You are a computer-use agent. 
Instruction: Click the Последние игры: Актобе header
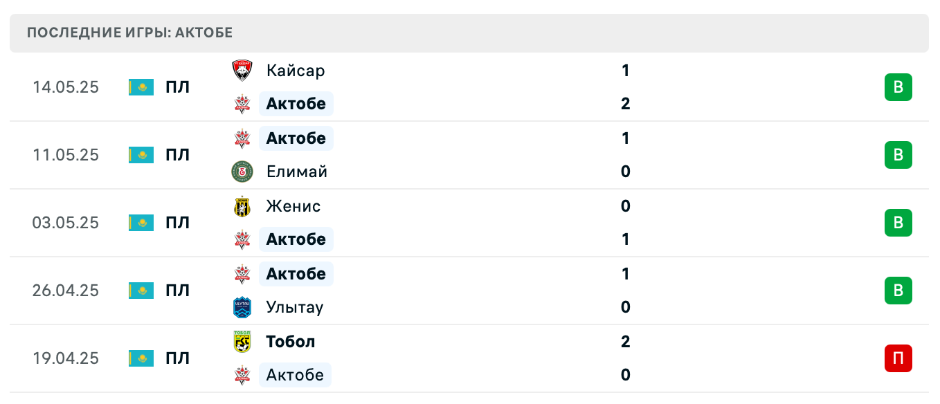point(130,33)
